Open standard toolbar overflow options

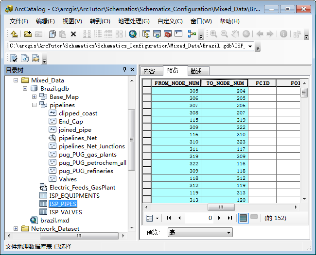click(x=201, y=34)
